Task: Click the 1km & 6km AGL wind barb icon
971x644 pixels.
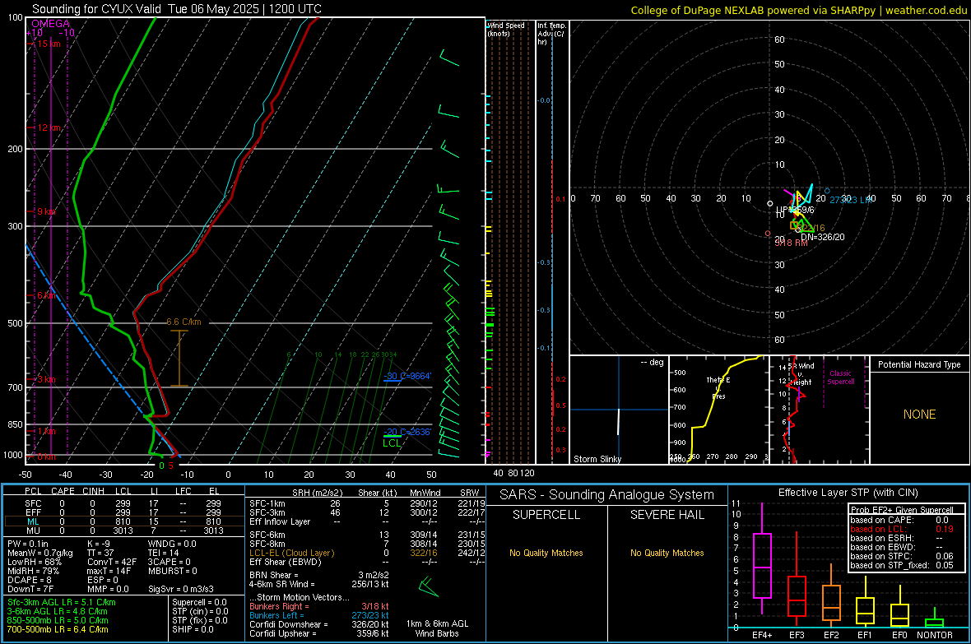Action: pos(429,586)
